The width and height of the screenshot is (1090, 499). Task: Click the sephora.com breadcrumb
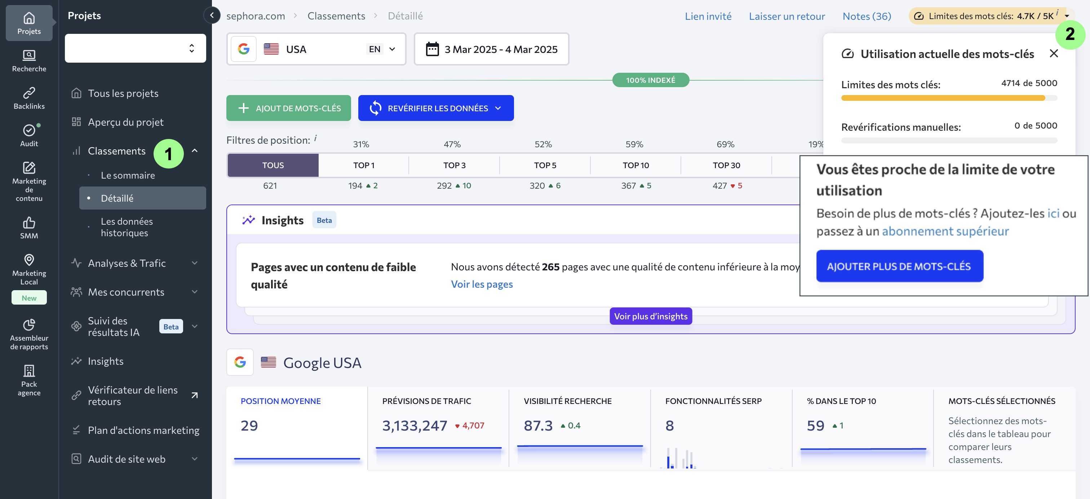[x=256, y=16]
